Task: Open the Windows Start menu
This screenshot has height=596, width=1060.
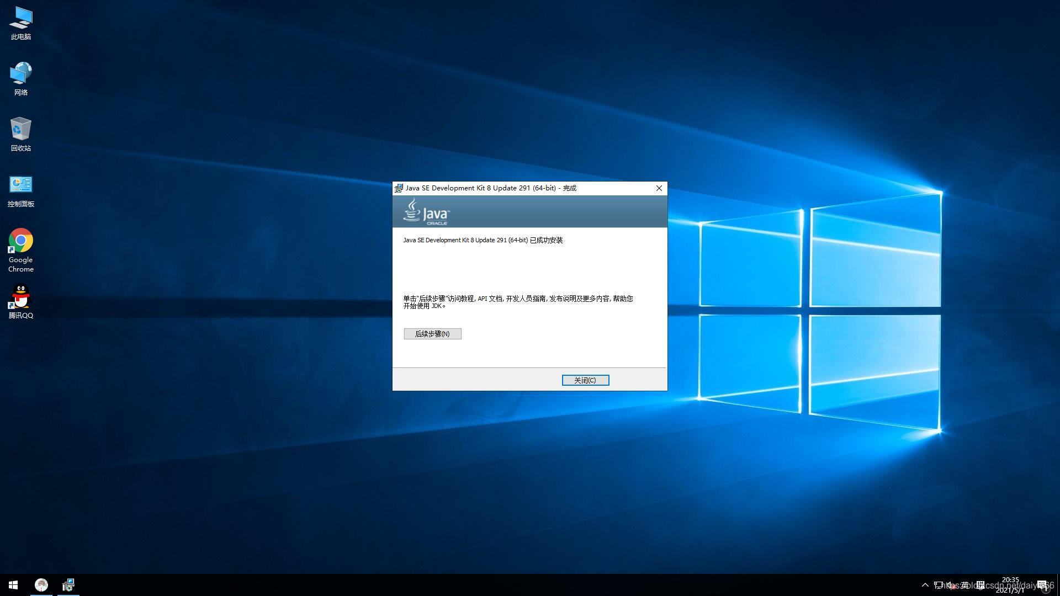Action: (x=13, y=585)
